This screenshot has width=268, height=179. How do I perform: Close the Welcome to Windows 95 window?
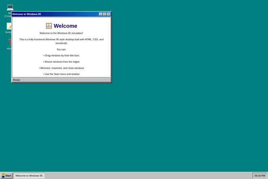(x=109, y=14)
